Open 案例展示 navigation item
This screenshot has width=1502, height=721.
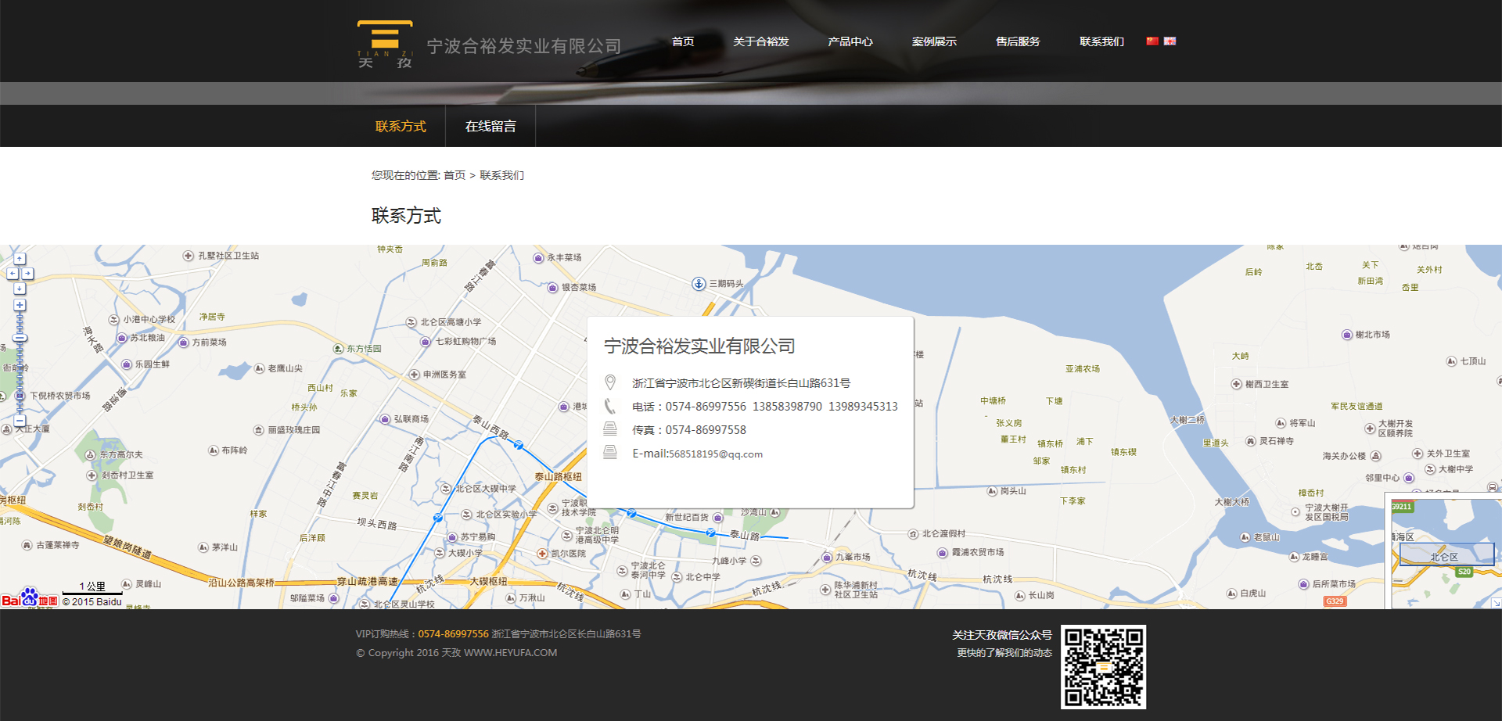click(933, 41)
